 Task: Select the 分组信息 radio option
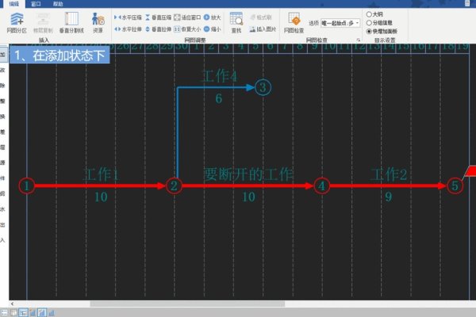coord(369,22)
